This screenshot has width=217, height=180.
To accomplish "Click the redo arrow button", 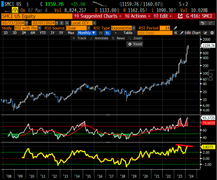I will point(211,23).
